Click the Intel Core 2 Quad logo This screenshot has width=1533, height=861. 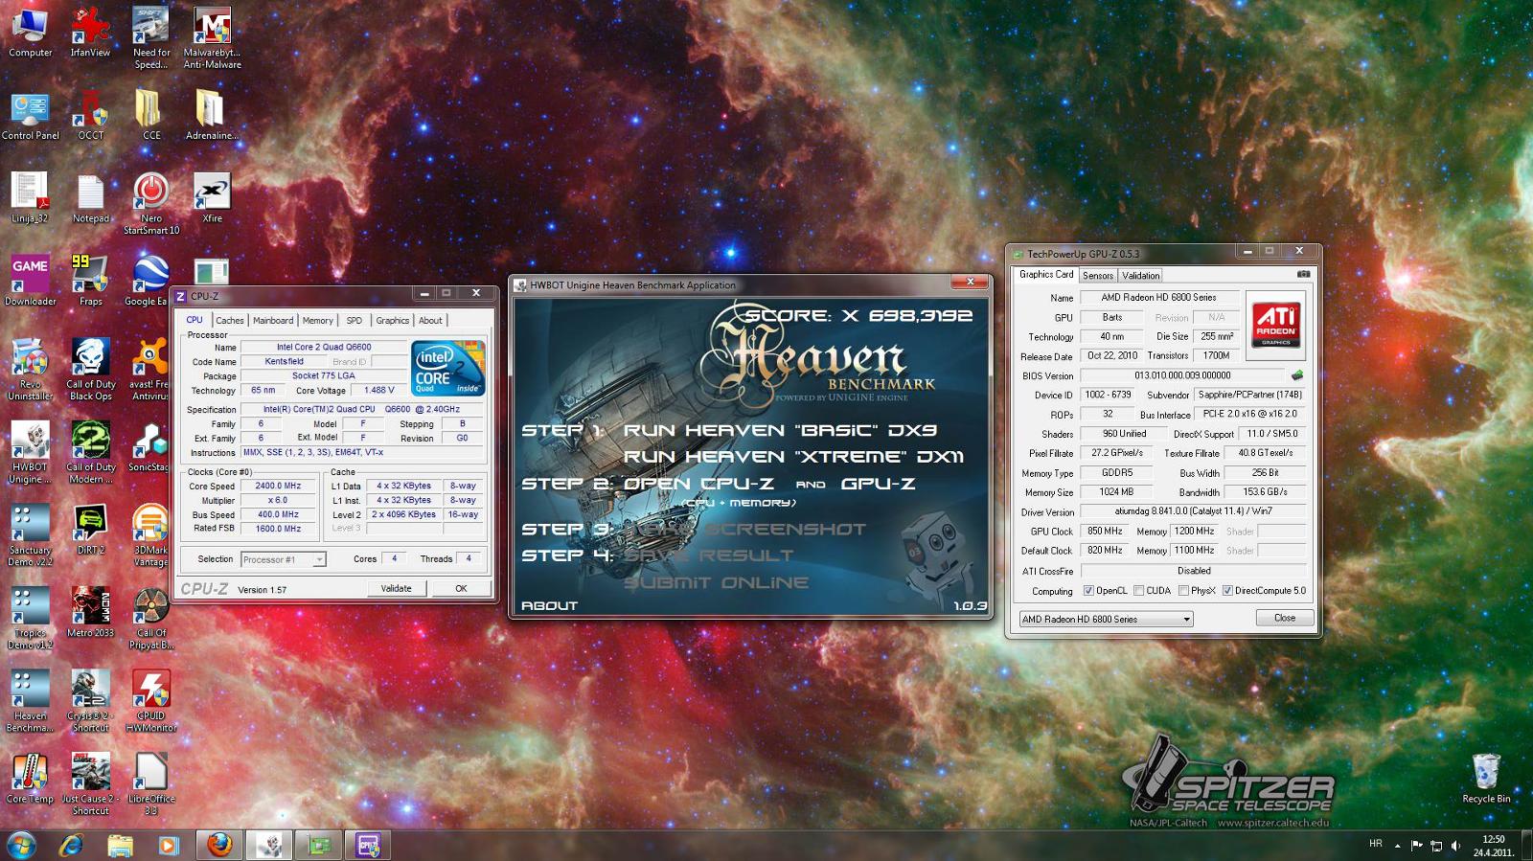point(447,369)
